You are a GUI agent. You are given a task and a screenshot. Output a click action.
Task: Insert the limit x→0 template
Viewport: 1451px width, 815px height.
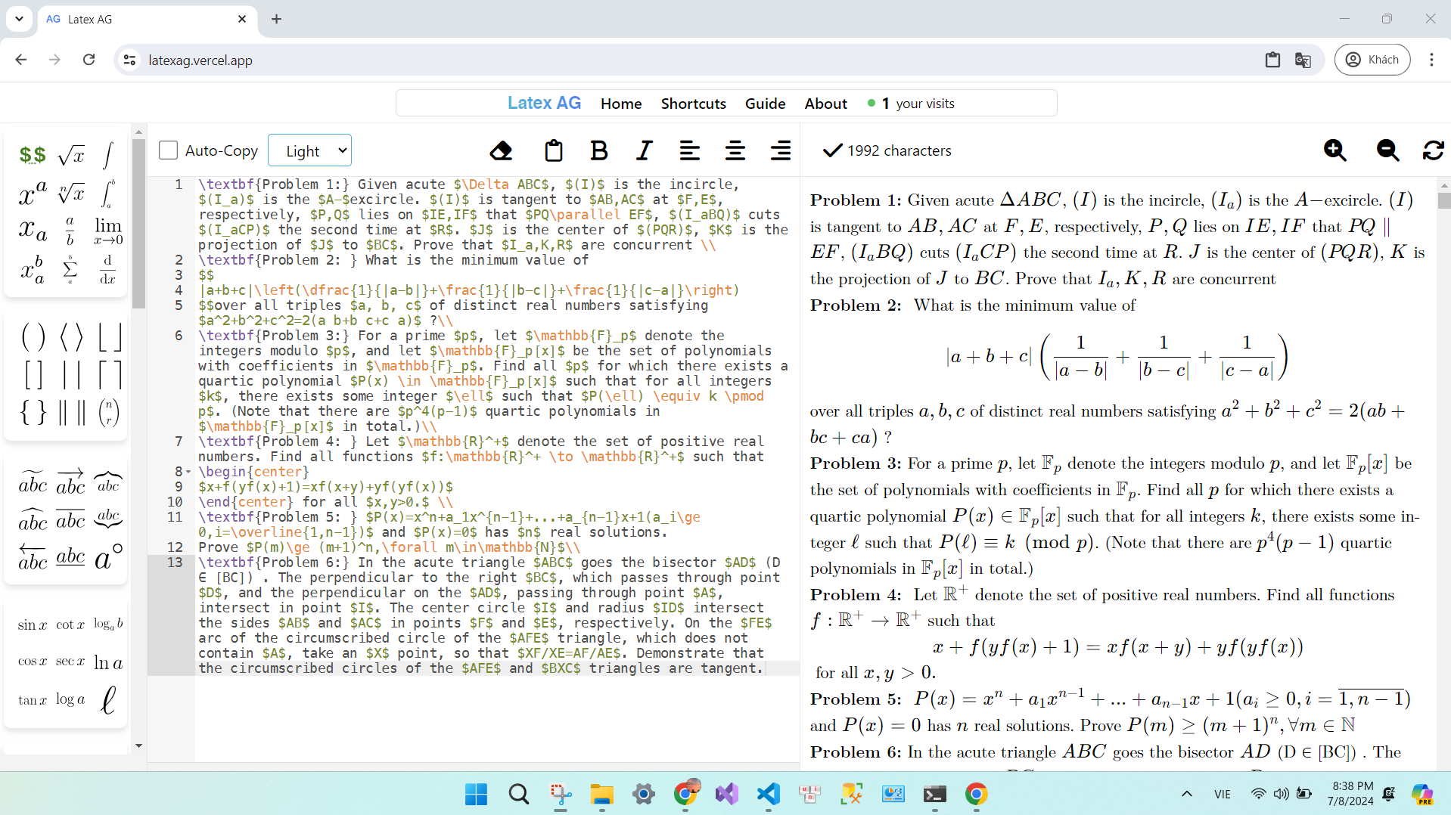pos(108,231)
